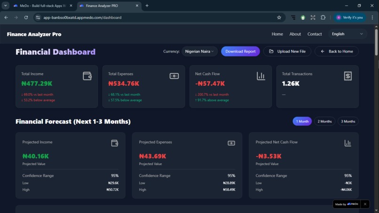Click the ₦50.72K high income value

coord(113,189)
